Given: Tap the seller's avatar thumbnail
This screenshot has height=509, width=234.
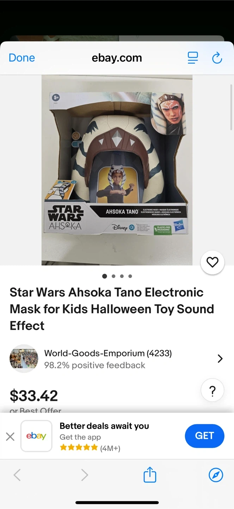Looking at the screenshot, I should point(24,358).
